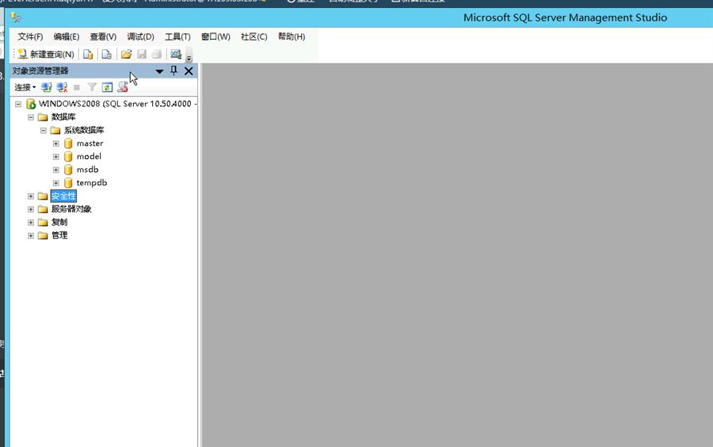Click the Disconnect server icon
The image size is (713, 447).
click(x=62, y=87)
